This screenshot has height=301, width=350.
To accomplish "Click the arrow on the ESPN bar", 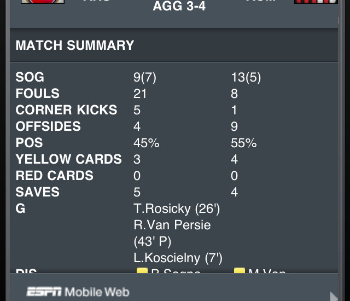I will [x=334, y=293].
